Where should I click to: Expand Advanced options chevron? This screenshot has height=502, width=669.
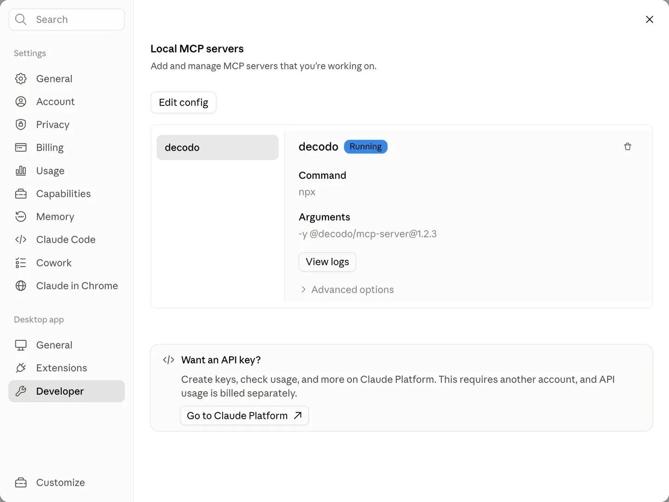point(303,289)
